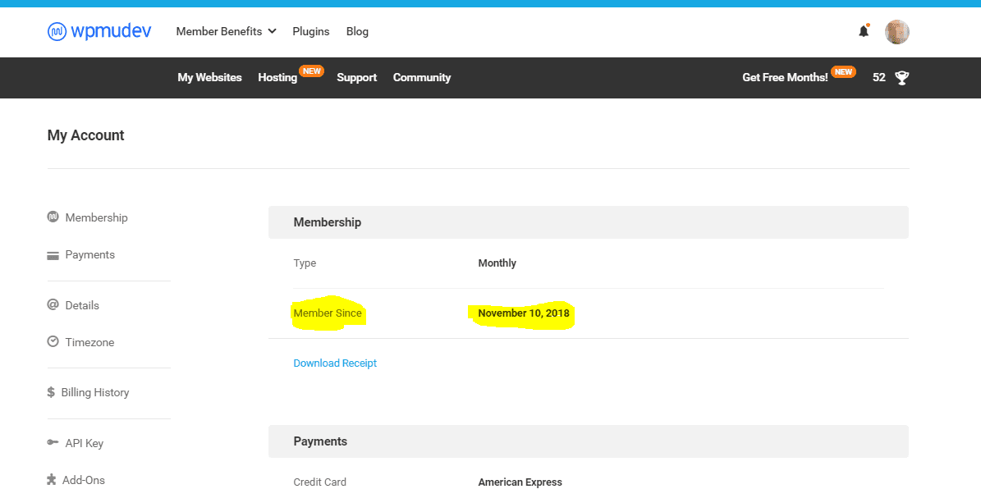Screen dimensions: 981x489
Task: Open the user avatar menu
Action: tap(896, 31)
